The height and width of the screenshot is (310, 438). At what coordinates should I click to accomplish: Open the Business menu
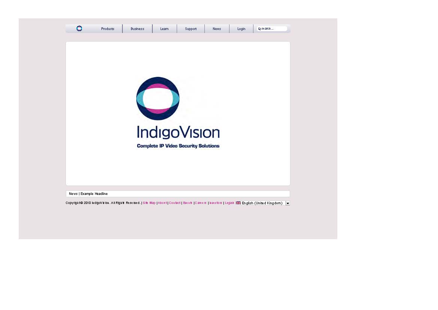[137, 29]
